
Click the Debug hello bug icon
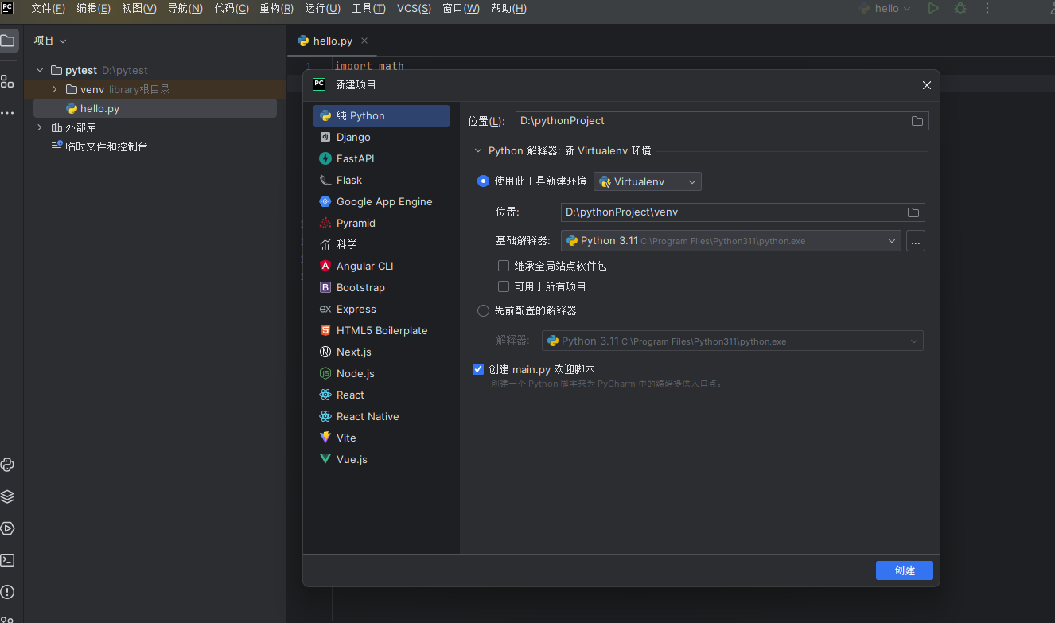tap(960, 8)
